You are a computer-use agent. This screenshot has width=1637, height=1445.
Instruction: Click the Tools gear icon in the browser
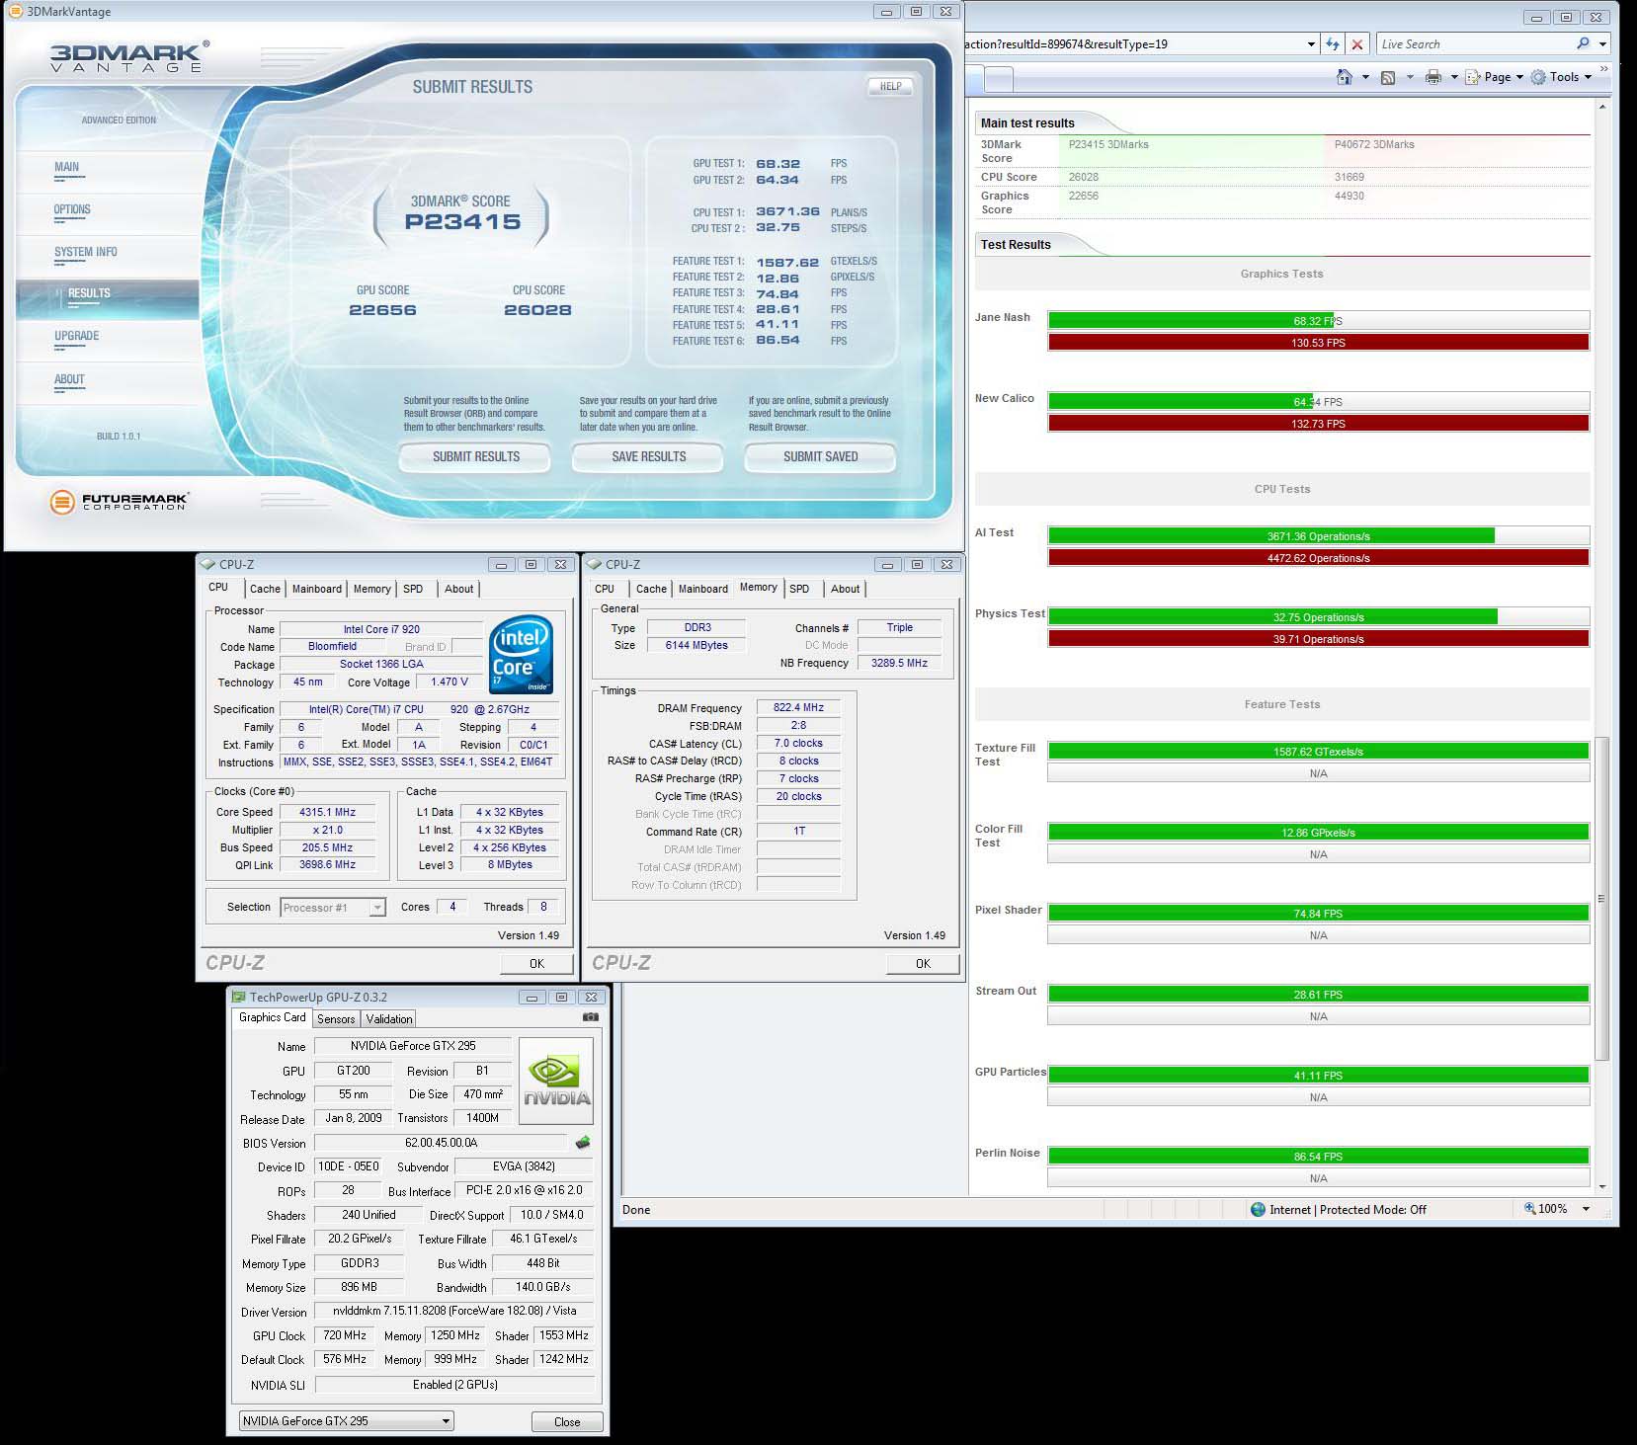[1538, 77]
